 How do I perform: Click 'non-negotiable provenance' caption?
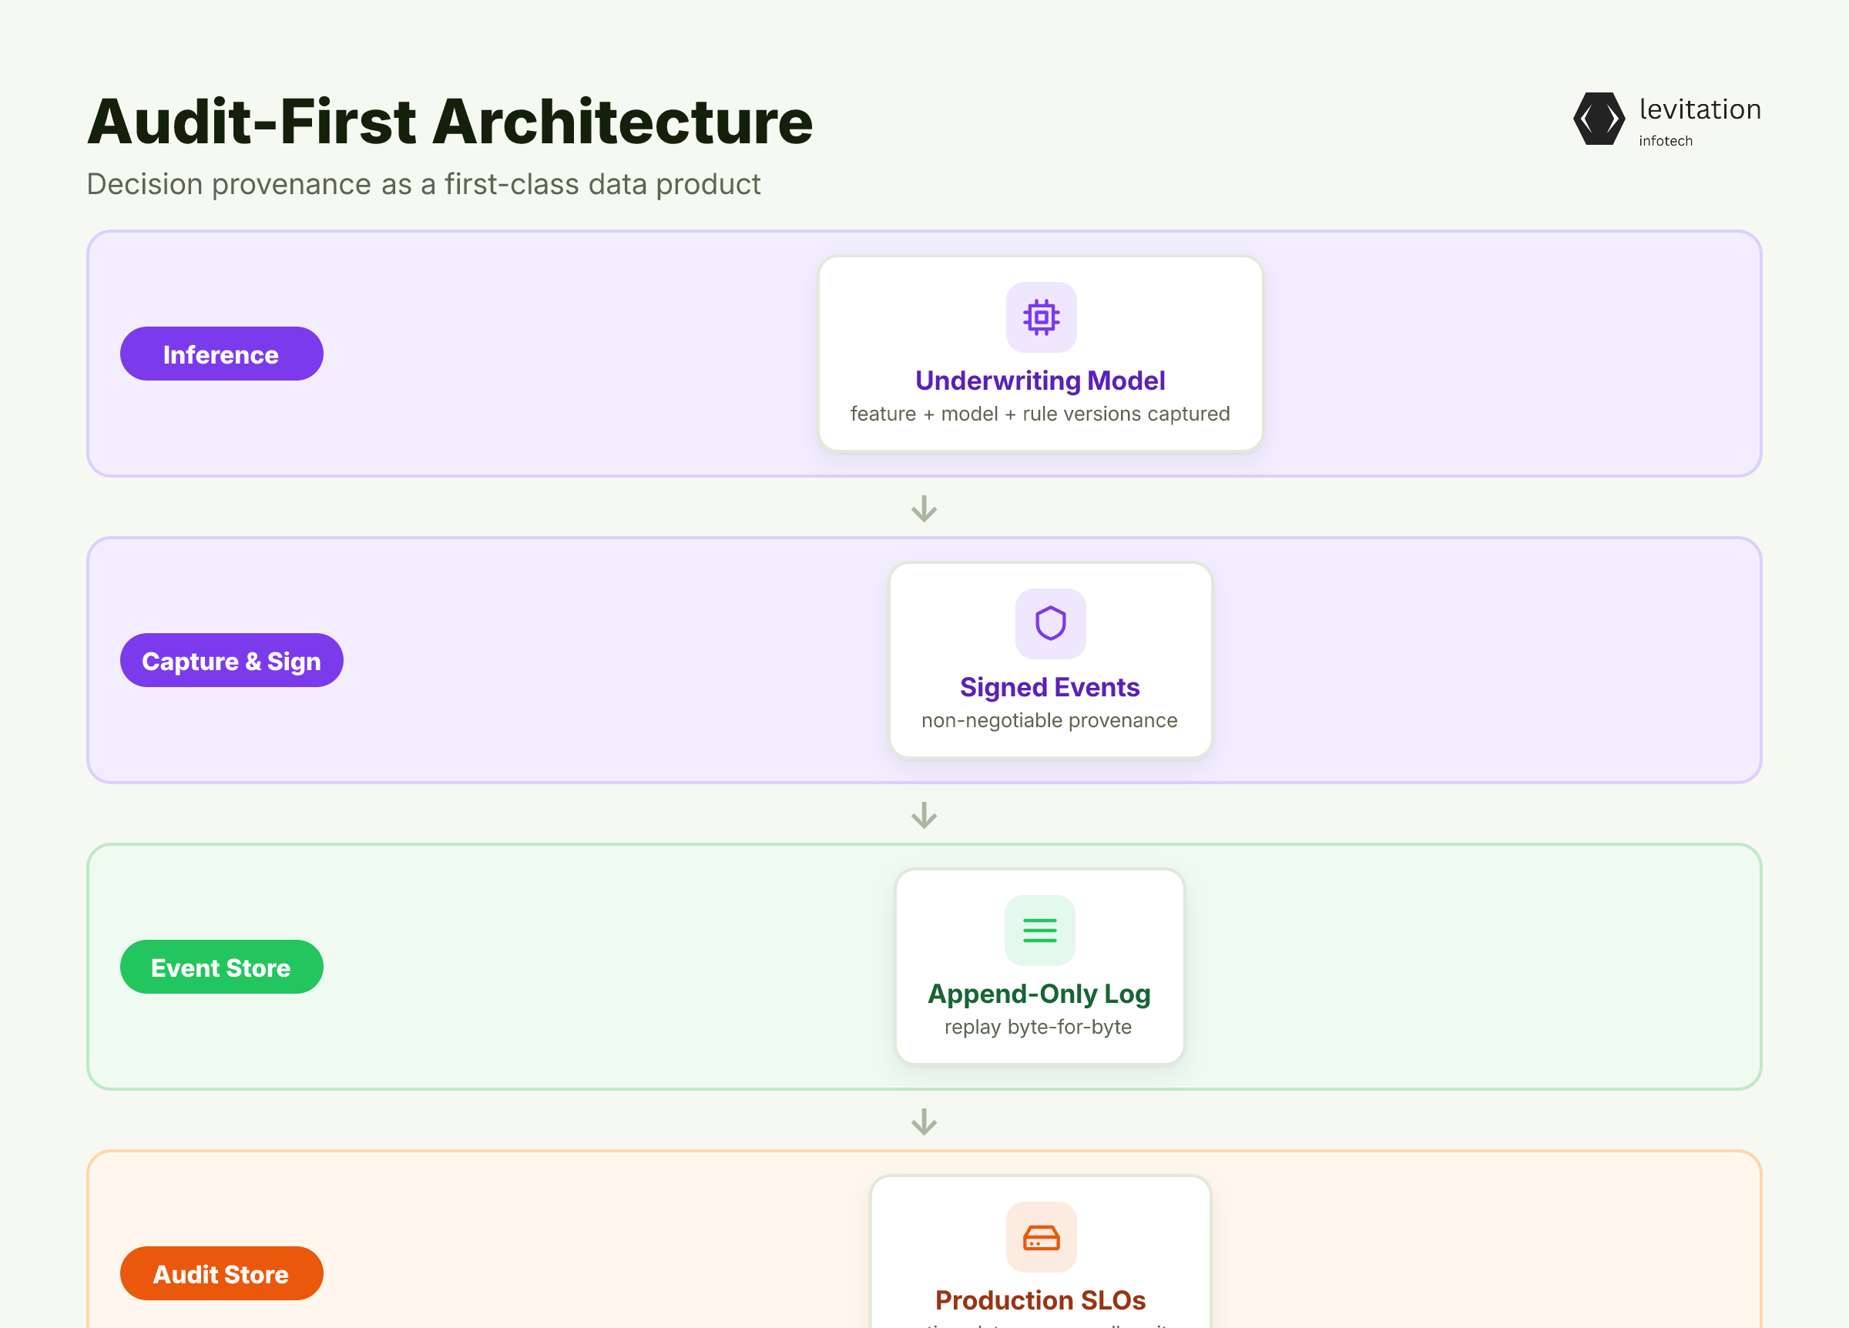click(x=1049, y=721)
